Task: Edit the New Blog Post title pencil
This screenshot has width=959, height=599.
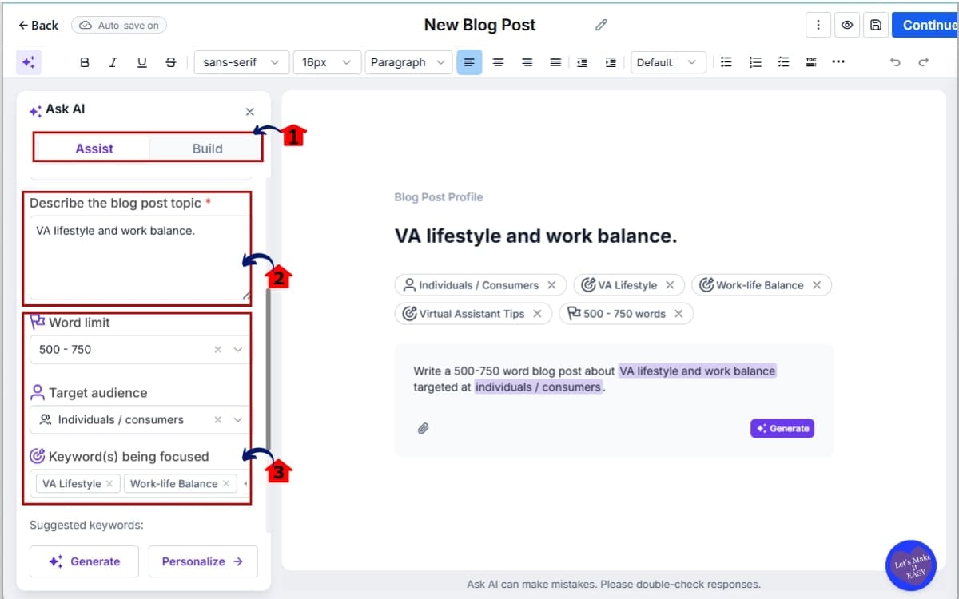Action: point(602,25)
